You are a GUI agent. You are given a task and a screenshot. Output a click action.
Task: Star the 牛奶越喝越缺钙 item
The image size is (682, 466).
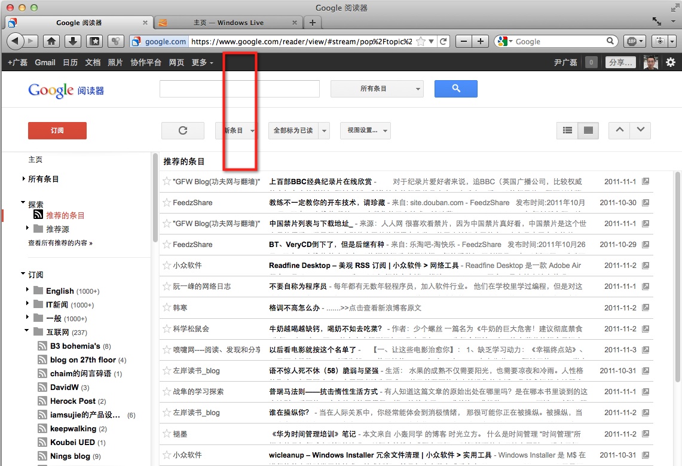(x=167, y=328)
